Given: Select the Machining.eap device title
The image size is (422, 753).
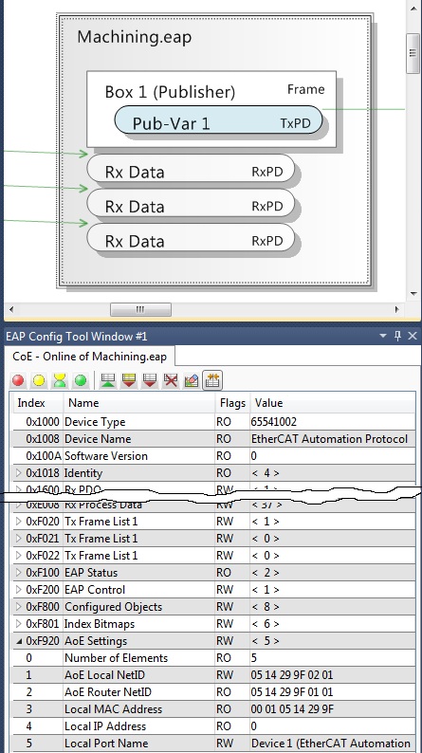Looking at the screenshot, I should click(135, 37).
